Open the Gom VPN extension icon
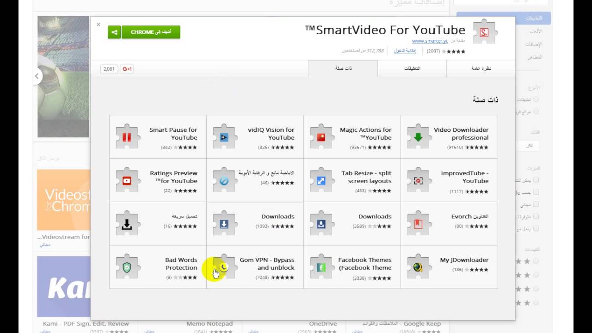The image size is (592, 333). click(224, 267)
